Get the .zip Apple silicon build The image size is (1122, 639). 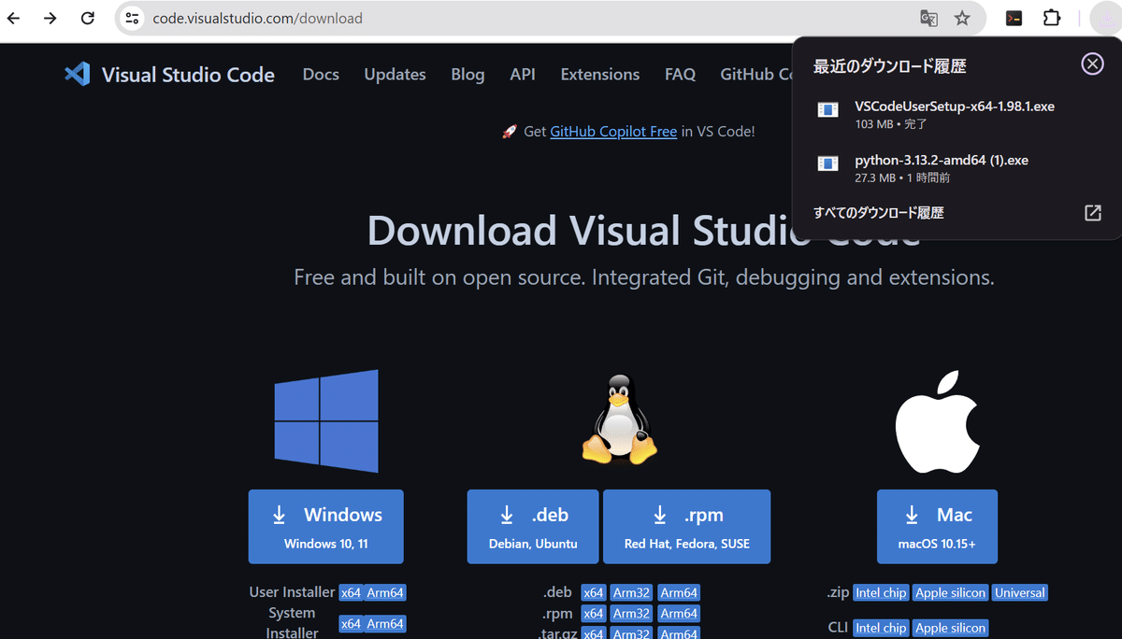[x=950, y=592]
